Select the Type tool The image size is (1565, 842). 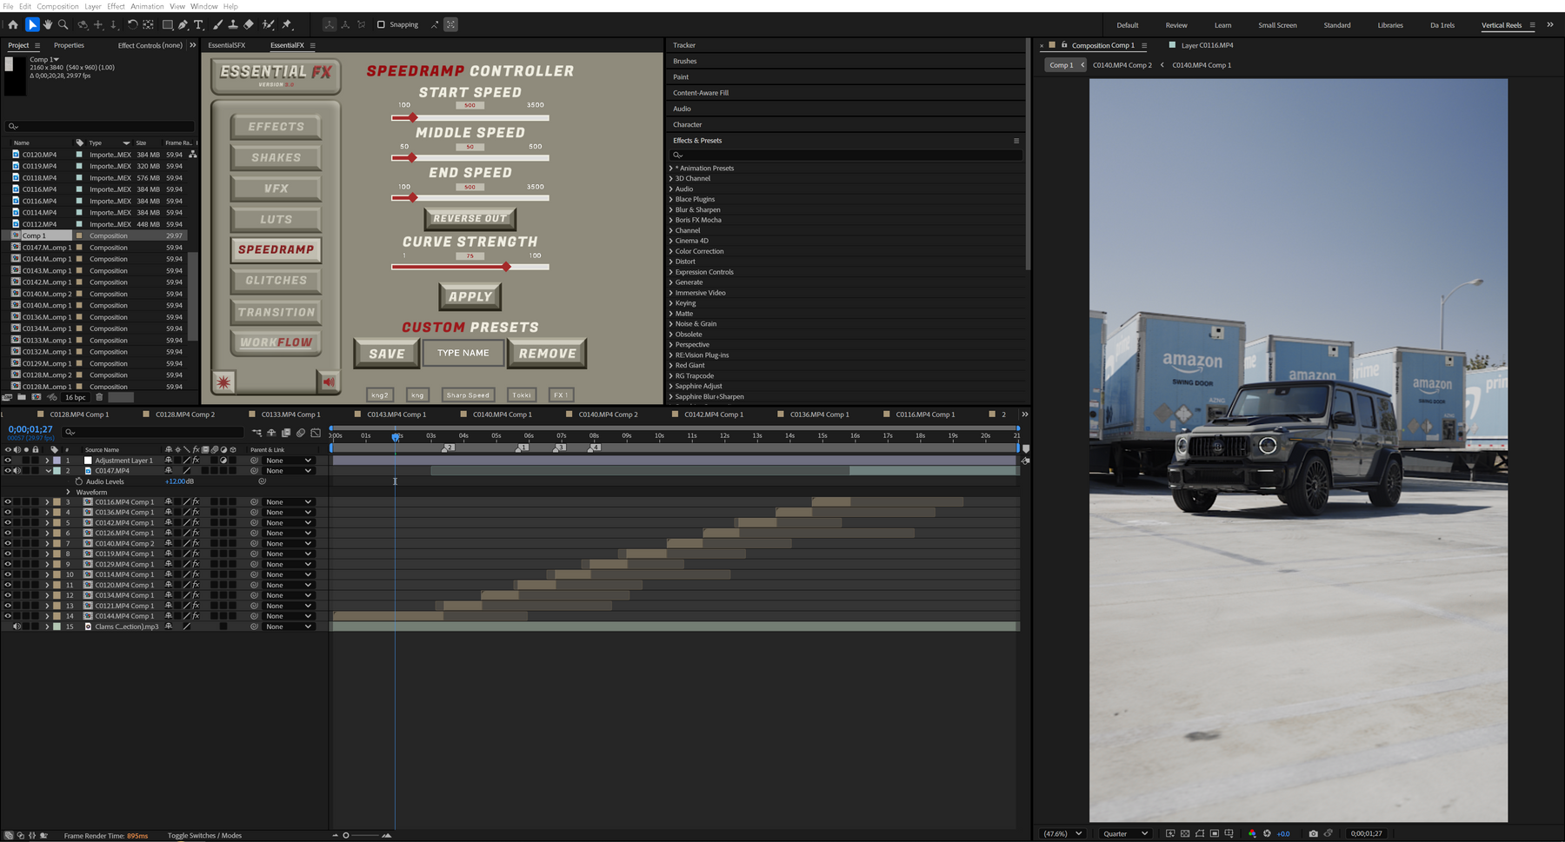click(x=198, y=24)
